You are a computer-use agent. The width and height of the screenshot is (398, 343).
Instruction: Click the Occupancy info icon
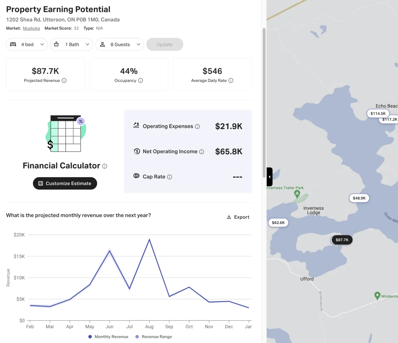140,81
